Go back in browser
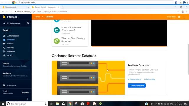The width and height of the screenshot is (189, 106). tap(3, 11)
